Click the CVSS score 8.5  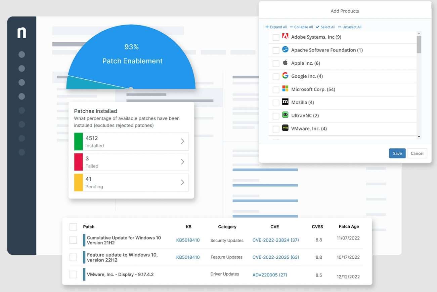[x=318, y=275]
